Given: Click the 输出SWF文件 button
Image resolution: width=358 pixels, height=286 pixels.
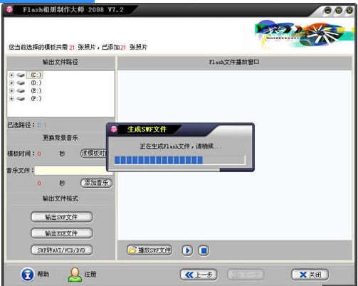Looking at the screenshot, I should click(61, 217).
